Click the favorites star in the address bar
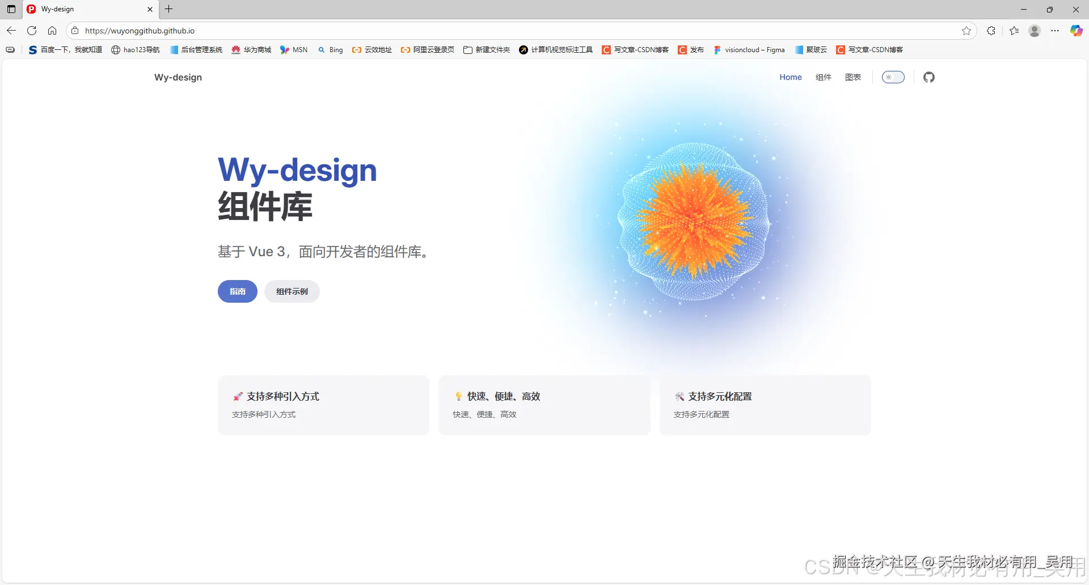The height and width of the screenshot is (585, 1089). (967, 31)
